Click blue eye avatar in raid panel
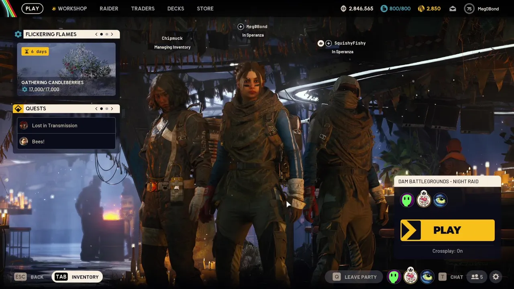514x289 pixels. coord(440,200)
